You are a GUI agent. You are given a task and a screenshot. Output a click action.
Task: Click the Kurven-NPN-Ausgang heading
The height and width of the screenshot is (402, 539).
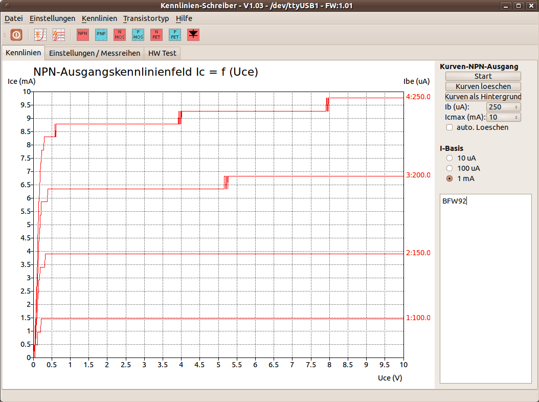click(479, 66)
